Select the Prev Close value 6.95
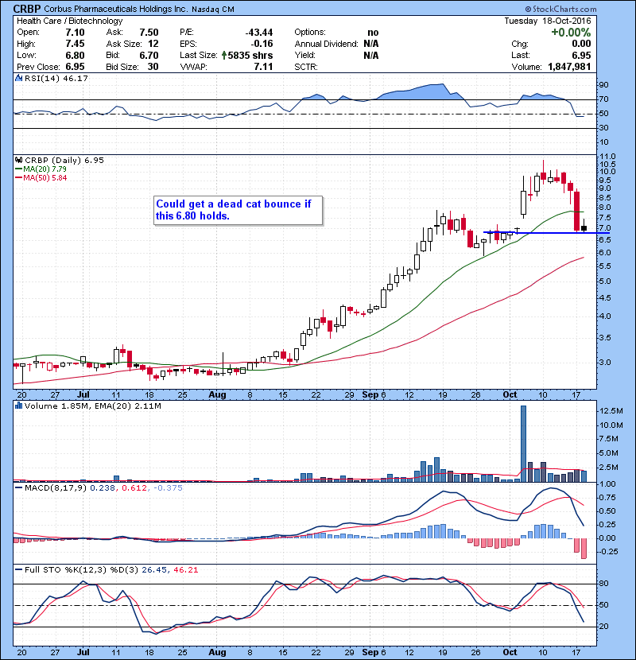This screenshot has width=636, height=660. tap(75, 67)
